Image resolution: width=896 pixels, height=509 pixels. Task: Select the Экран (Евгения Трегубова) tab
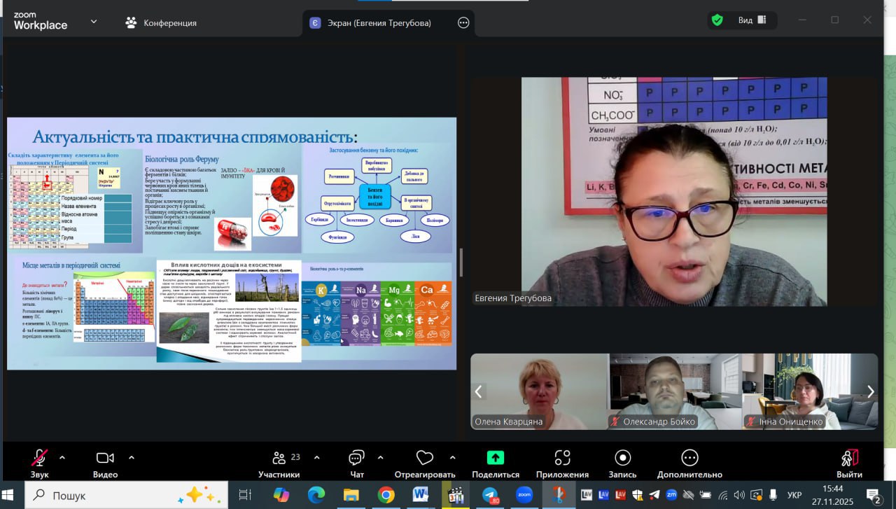pos(379,22)
